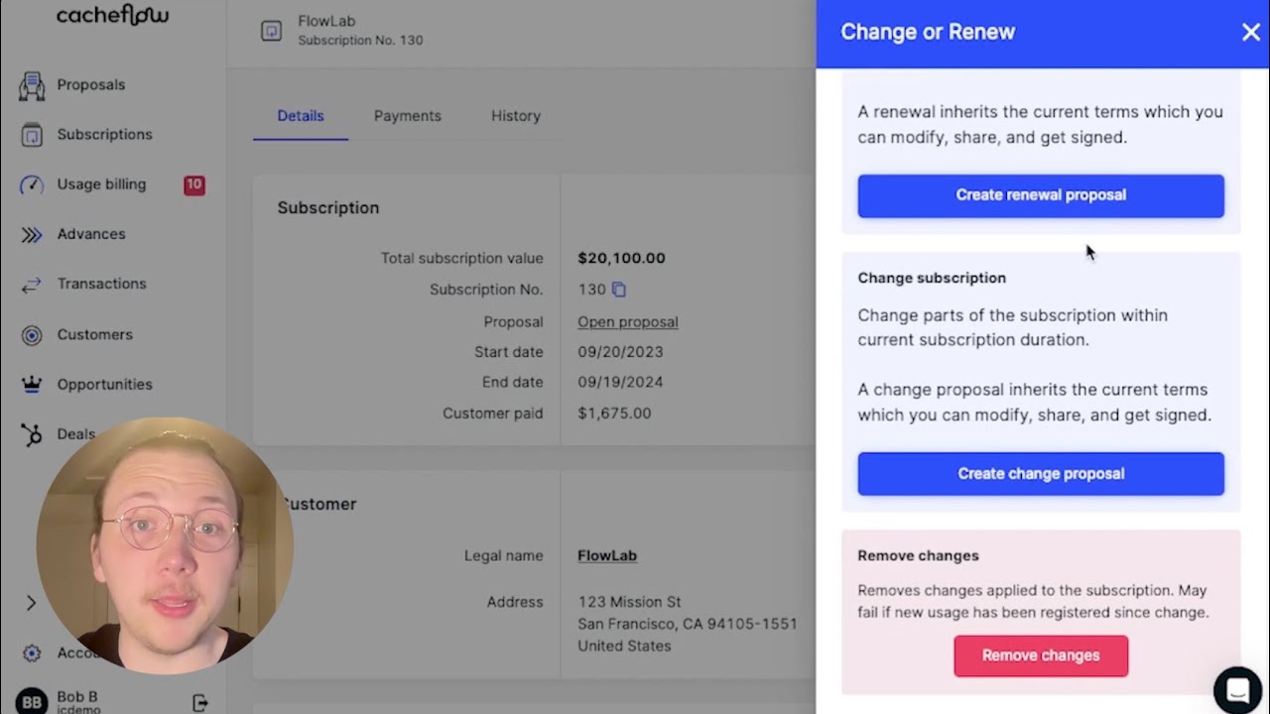Click the Opportunities crown icon
The width and height of the screenshot is (1270, 714).
point(32,385)
